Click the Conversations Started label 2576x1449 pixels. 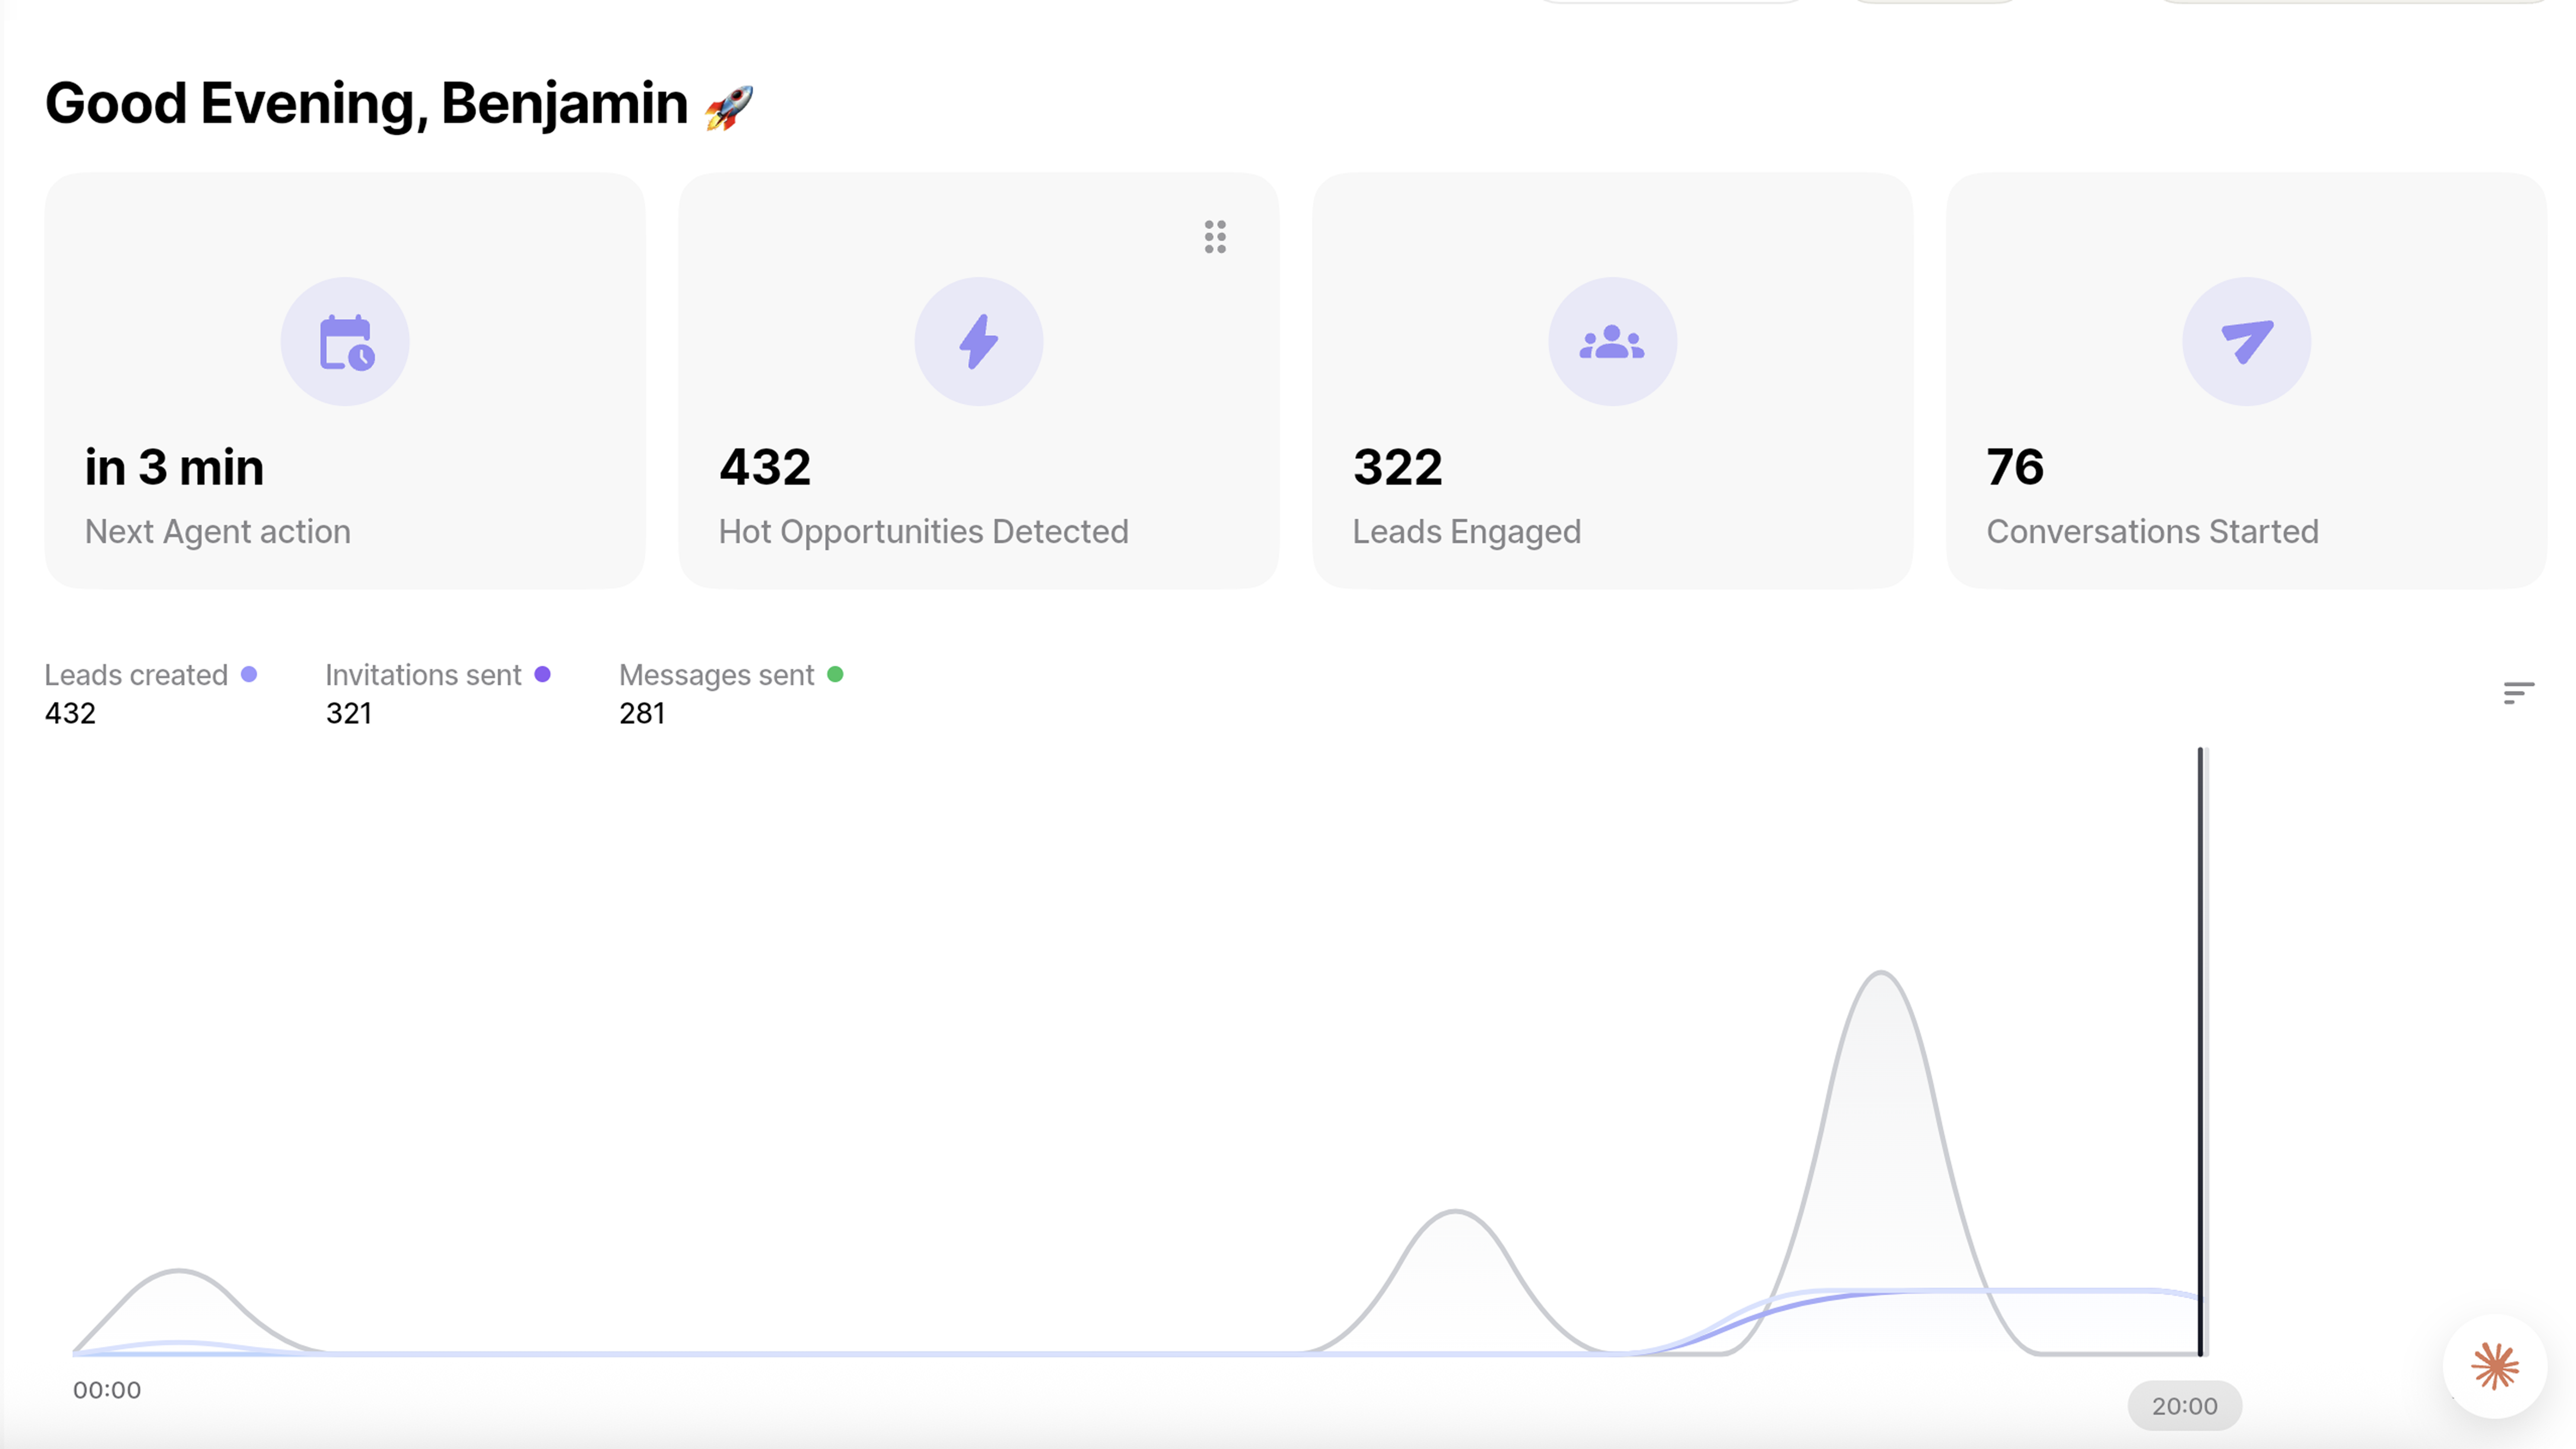pyautogui.click(x=2152, y=531)
